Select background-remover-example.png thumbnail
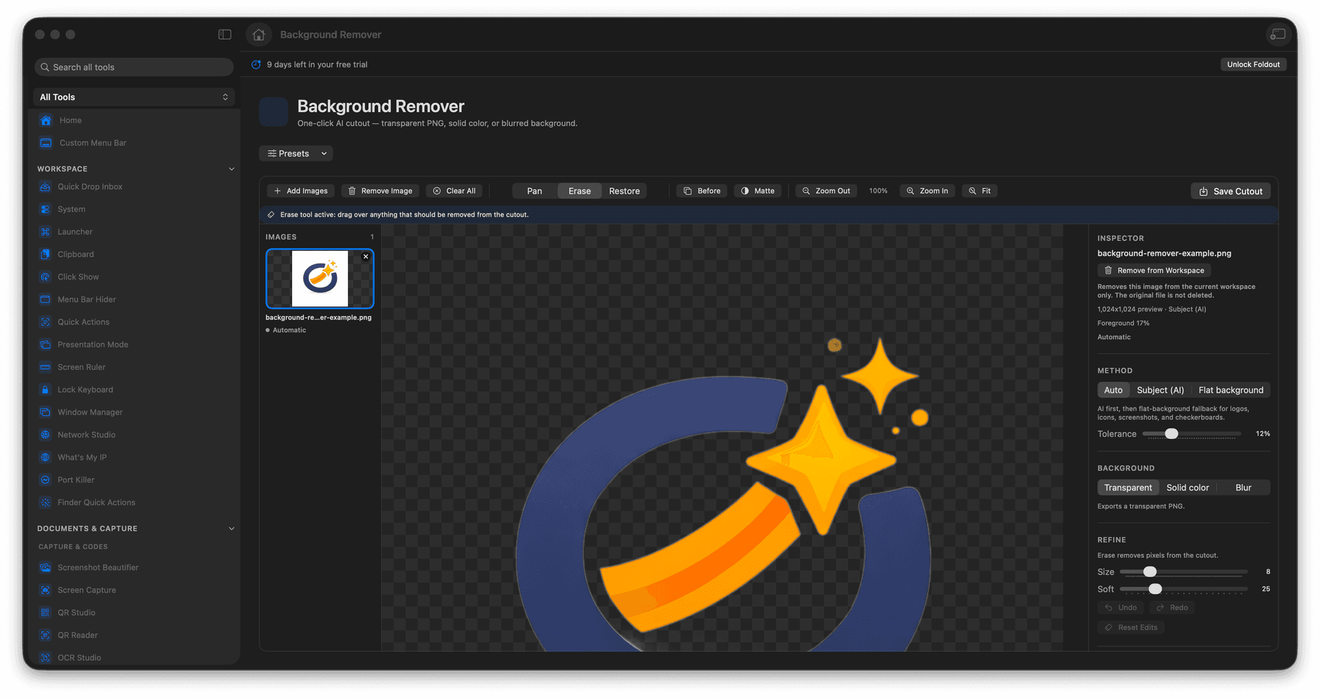The height and width of the screenshot is (698, 1320). coord(320,278)
